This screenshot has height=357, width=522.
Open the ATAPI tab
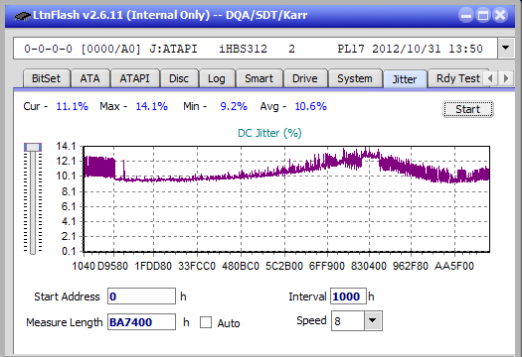coord(134,78)
